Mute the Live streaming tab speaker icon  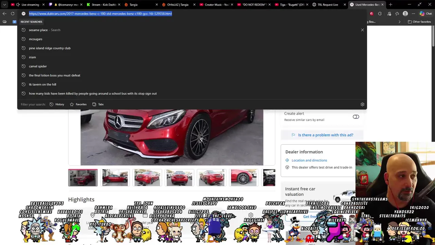click(18, 5)
